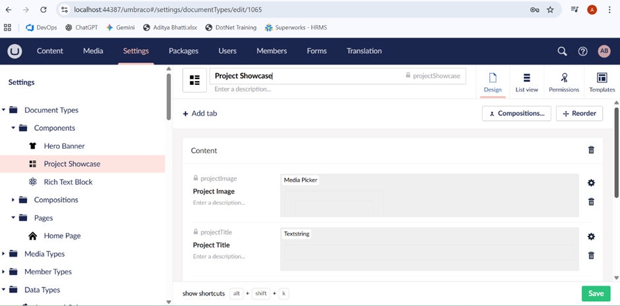The height and width of the screenshot is (306, 620).
Task: Switch to the List view tab
Action: pyautogui.click(x=526, y=82)
